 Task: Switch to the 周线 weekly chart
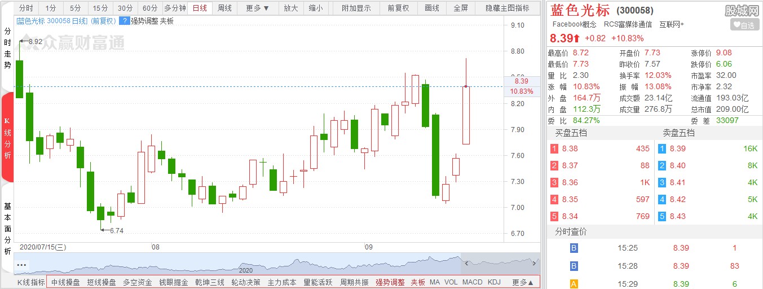[224, 8]
